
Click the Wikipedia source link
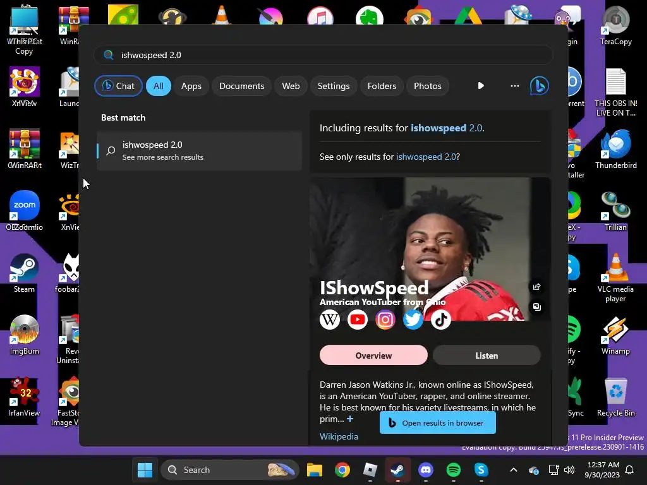click(339, 436)
